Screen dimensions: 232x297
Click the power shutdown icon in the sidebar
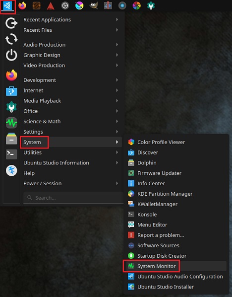point(11,55)
